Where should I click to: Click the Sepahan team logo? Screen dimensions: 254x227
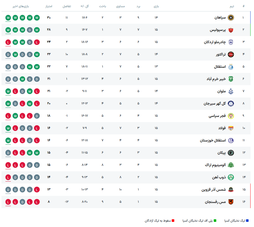(x=231, y=17)
